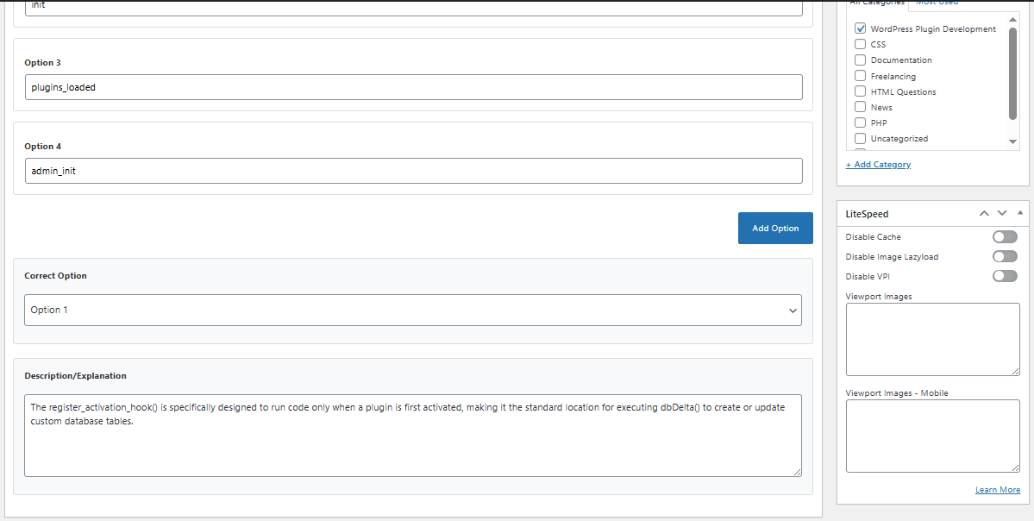The width and height of the screenshot is (1034, 521).
Task: Open the Add Category link
Action: 878,164
